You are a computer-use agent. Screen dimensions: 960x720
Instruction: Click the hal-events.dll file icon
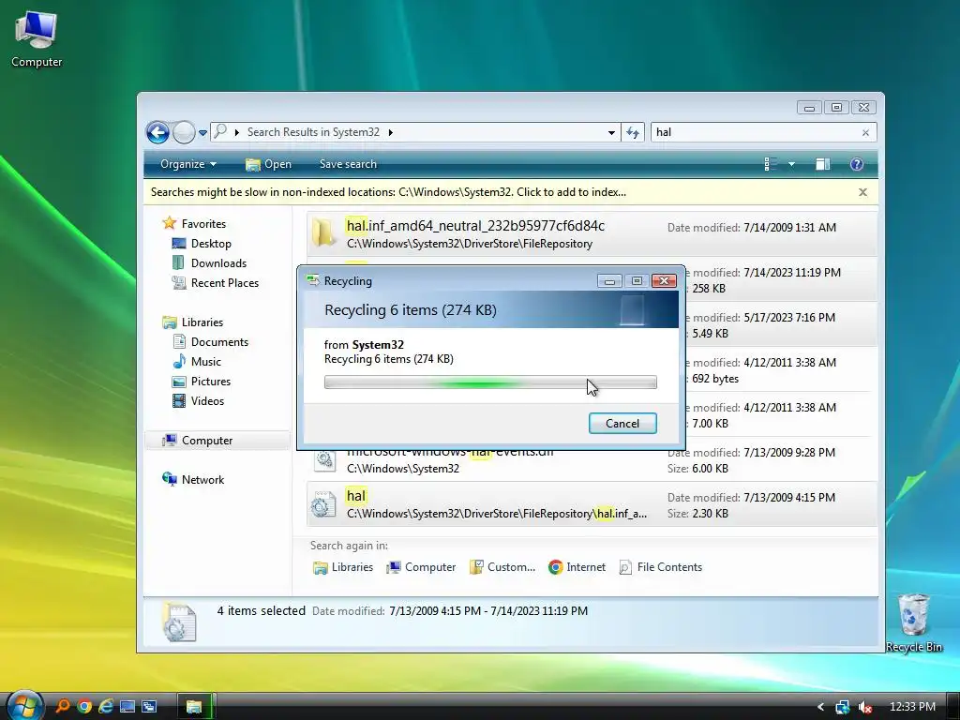click(x=324, y=459)
